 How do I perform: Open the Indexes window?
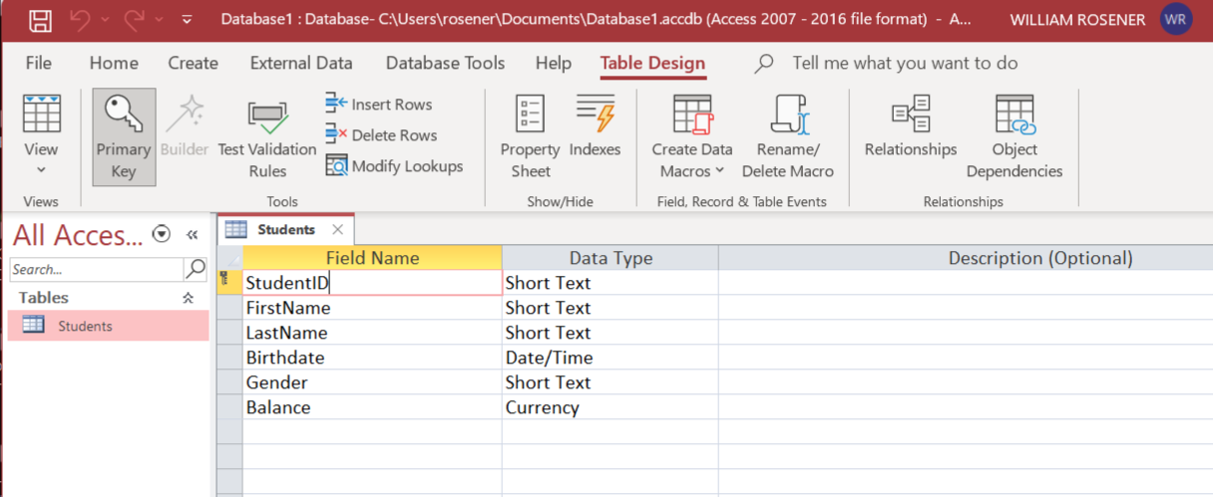(x=595, y=115)
